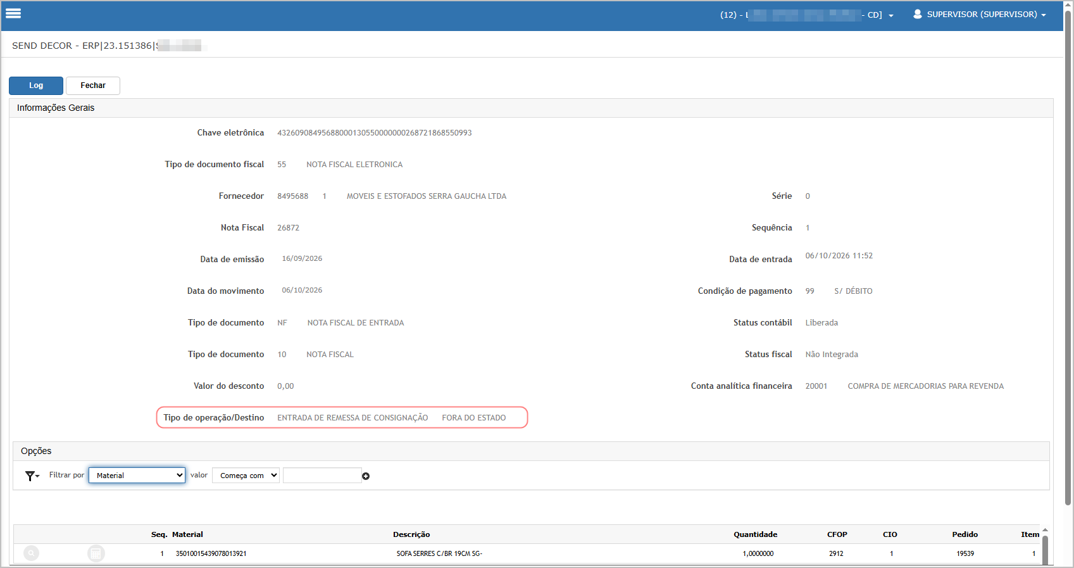Click pedido value 19539
Screen dimensions: 1074x568
(x=965, y=553)
